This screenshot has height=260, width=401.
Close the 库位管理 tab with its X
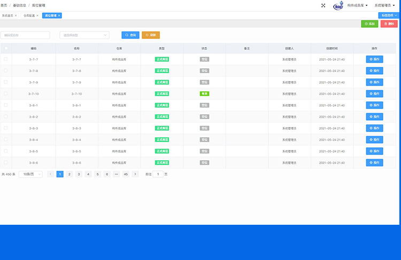(59, 15)
